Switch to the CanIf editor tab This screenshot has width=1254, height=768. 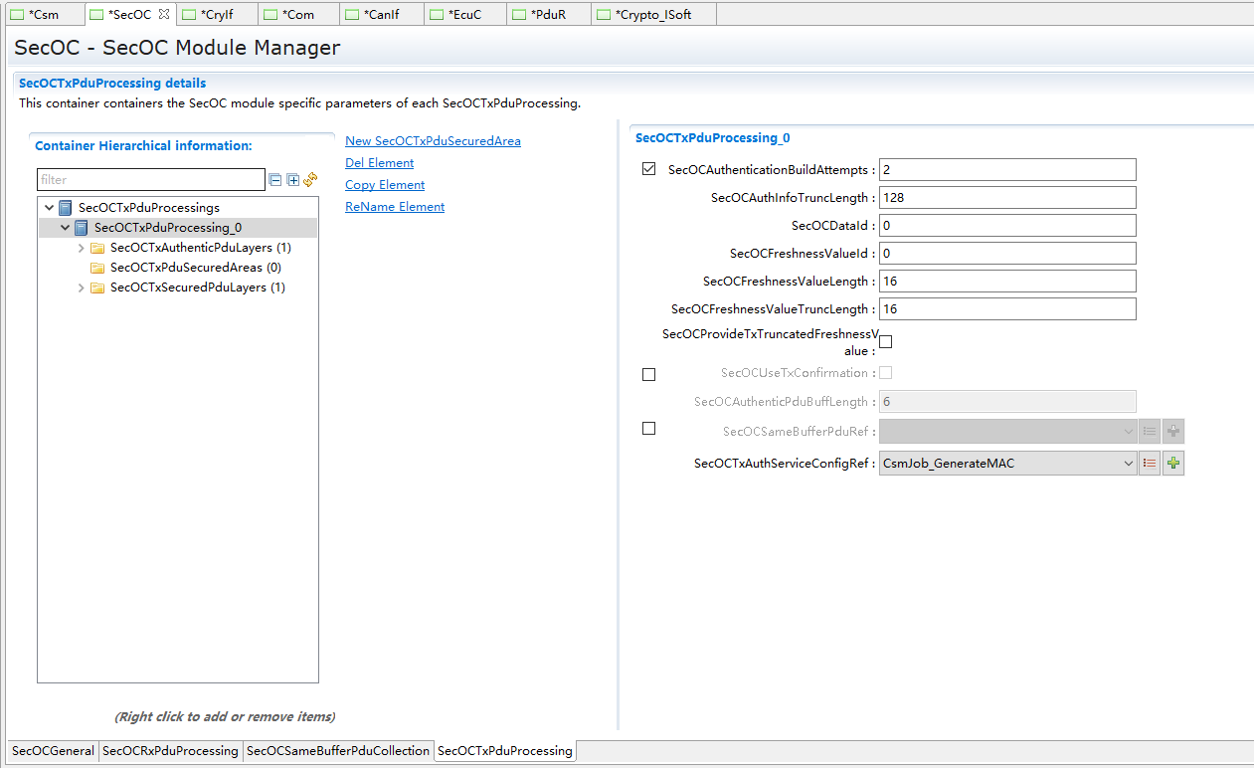pos(382,15)
